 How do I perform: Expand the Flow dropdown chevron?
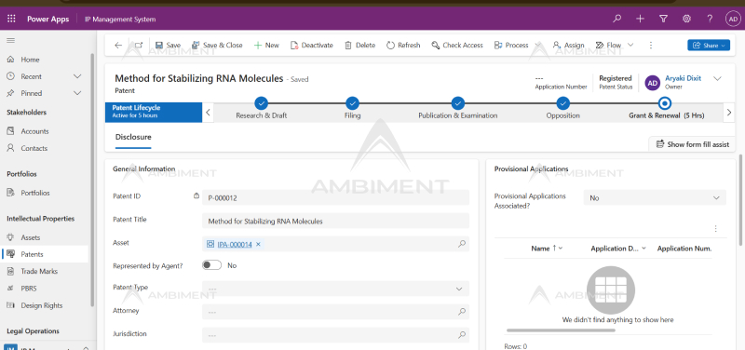point(630,45)
